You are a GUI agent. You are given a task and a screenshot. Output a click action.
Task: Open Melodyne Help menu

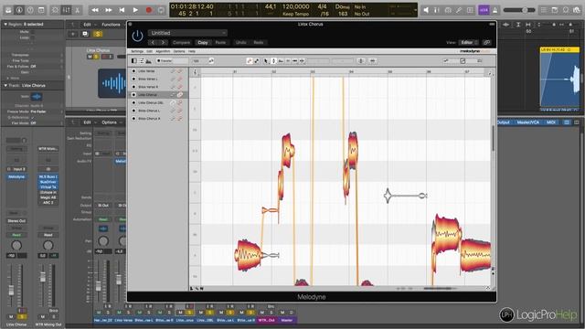point(192,51)
